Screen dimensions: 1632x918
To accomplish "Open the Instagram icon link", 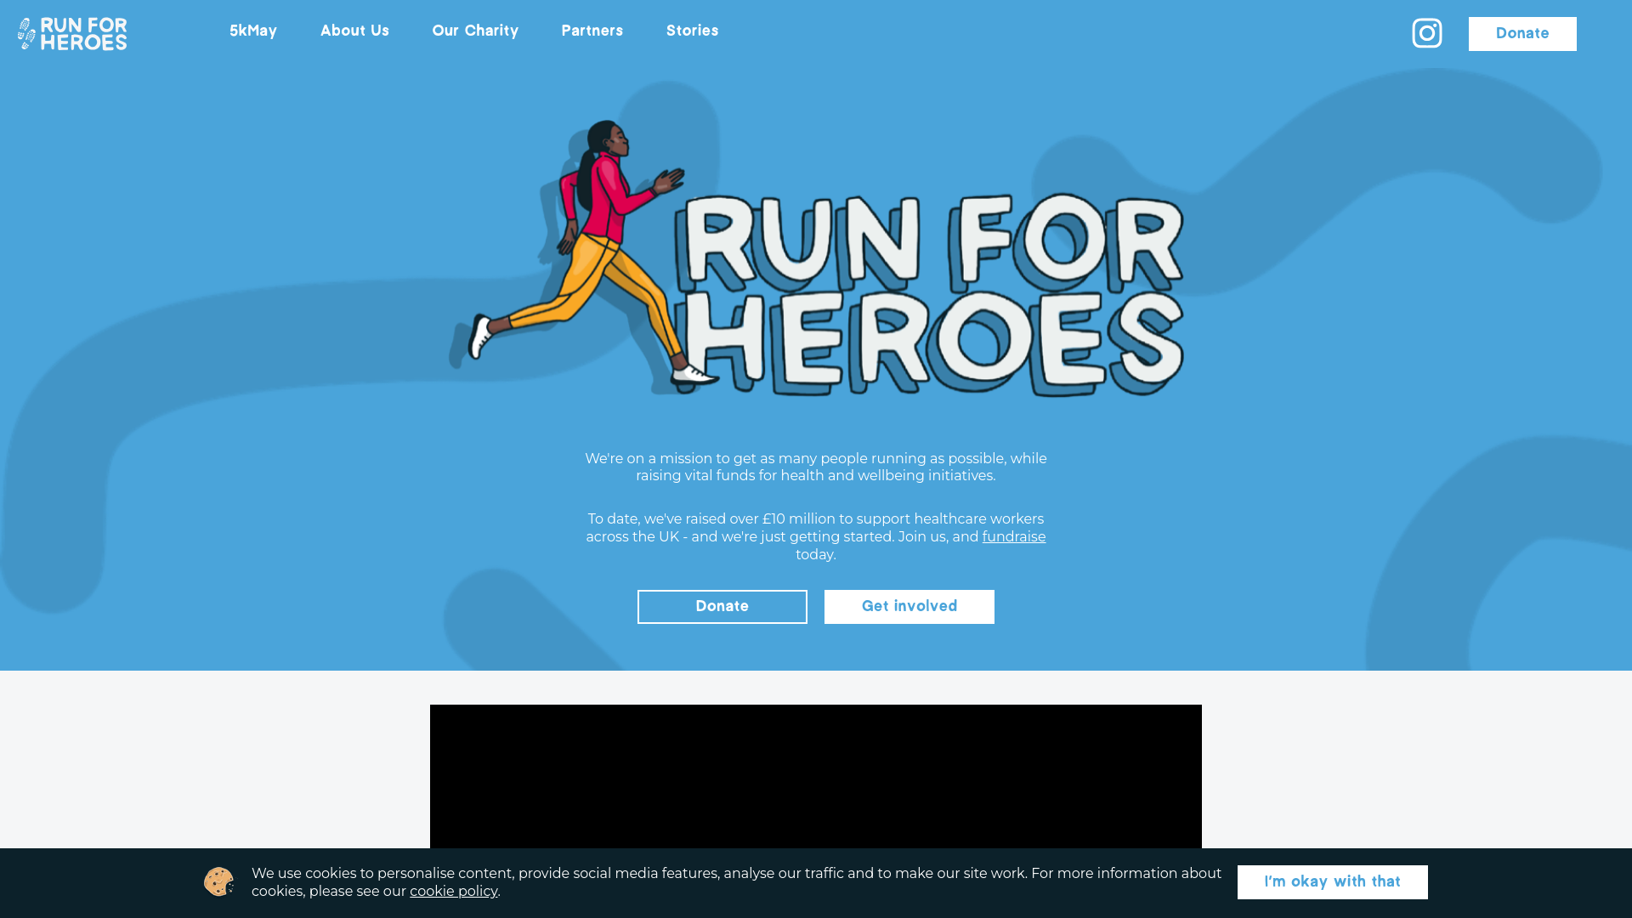I will pyautogui.click(x=1427, y=33).
